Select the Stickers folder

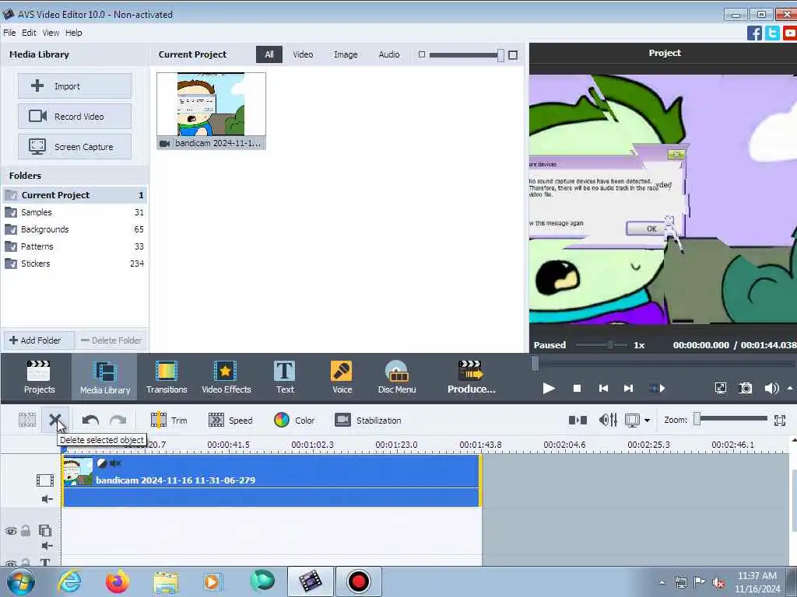pyautogui.click(x=75, y=264)
